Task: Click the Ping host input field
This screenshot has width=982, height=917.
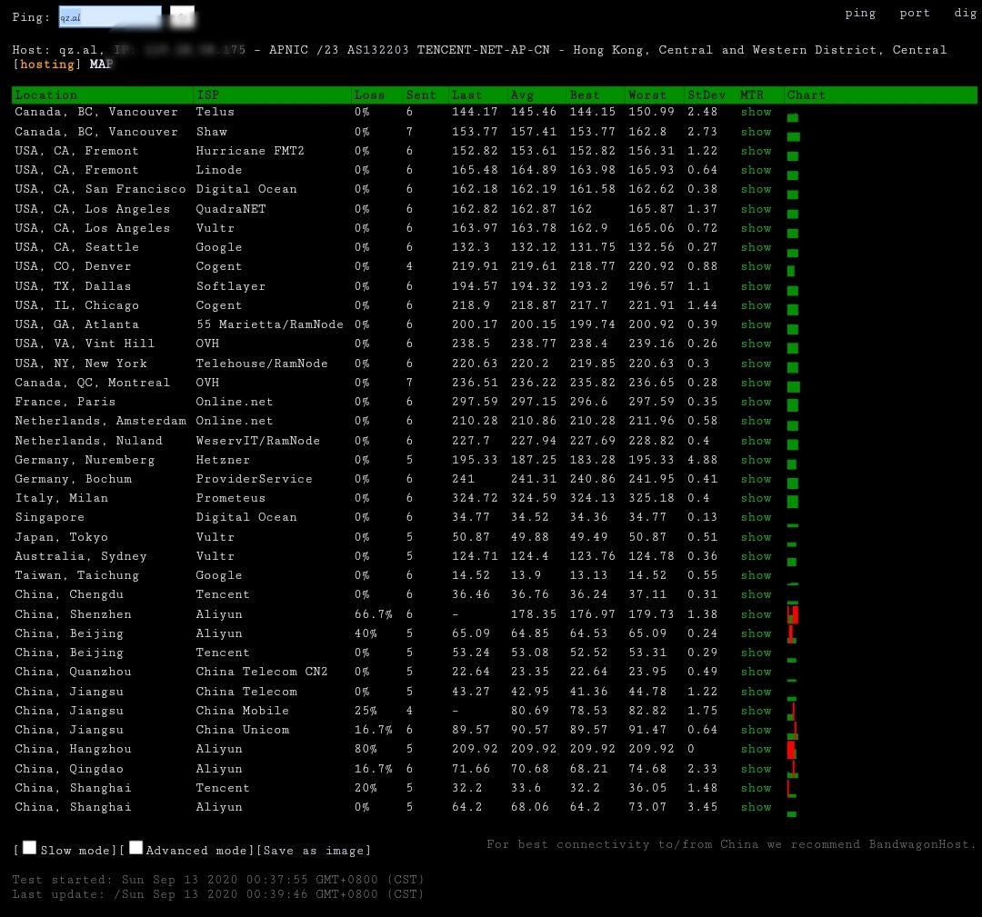Action: tap(109, 16)
